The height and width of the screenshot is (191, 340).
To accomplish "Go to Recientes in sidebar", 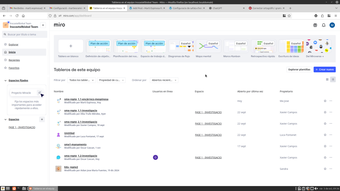I will [14, 60].
